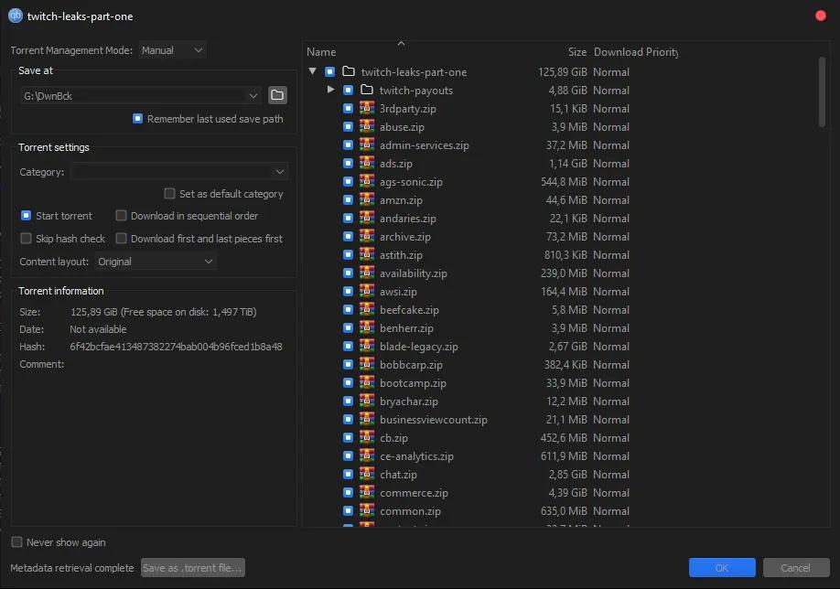Image resolution: width=840 pixels, height=589 pixels.
Task: Collapse the twitch-leaks-part-one tree root
Action: point(313,71)
